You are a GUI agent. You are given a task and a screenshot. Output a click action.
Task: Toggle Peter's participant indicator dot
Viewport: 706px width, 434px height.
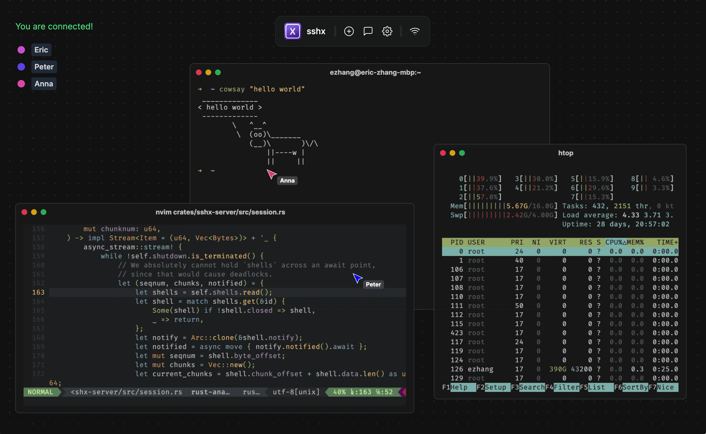21,66
